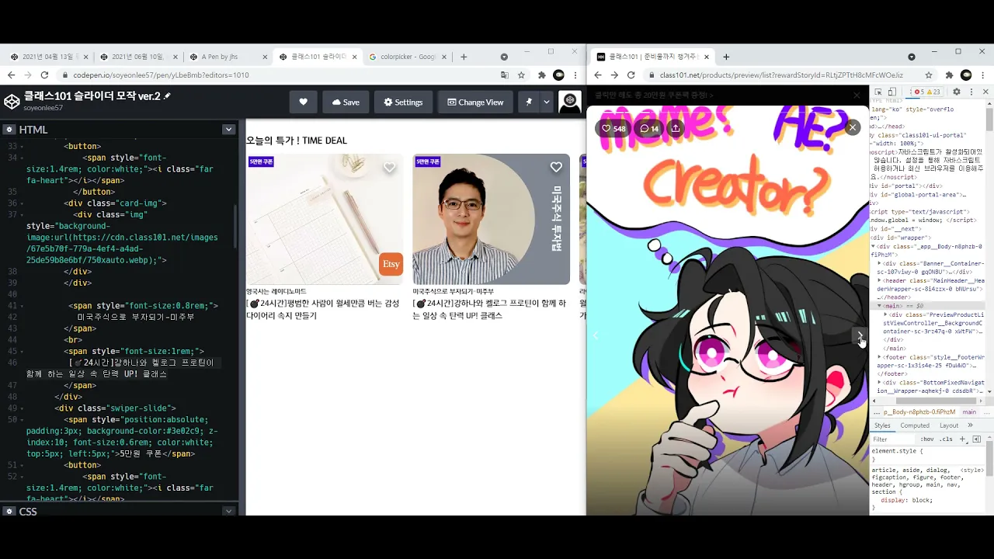Open the HTML editor settings gear

[9, 130]
